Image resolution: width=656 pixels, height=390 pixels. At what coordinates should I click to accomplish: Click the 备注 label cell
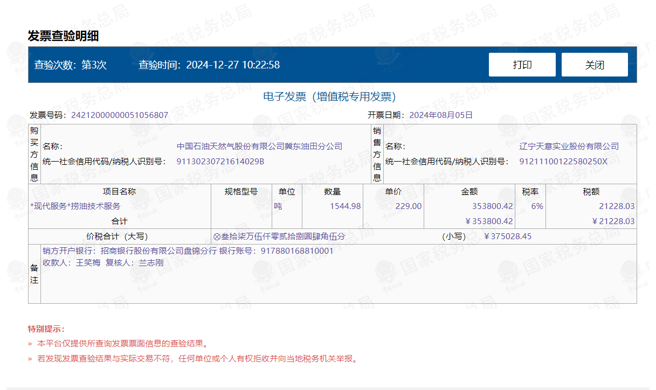(34, 274)
